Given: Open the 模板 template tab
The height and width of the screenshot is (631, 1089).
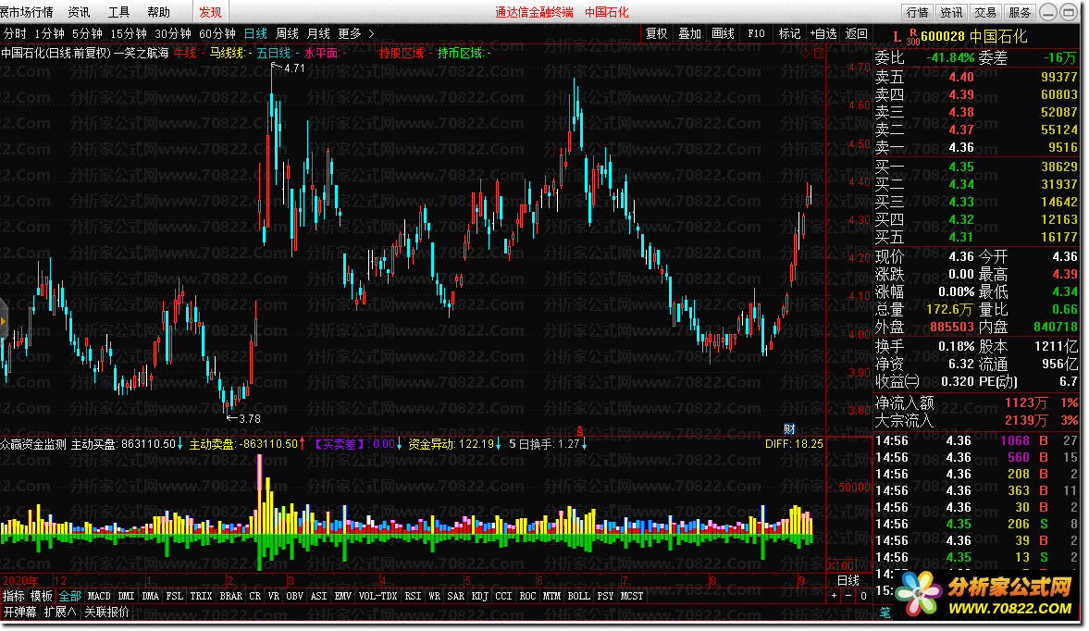Looking at the screenshot, I should [41, 596].
